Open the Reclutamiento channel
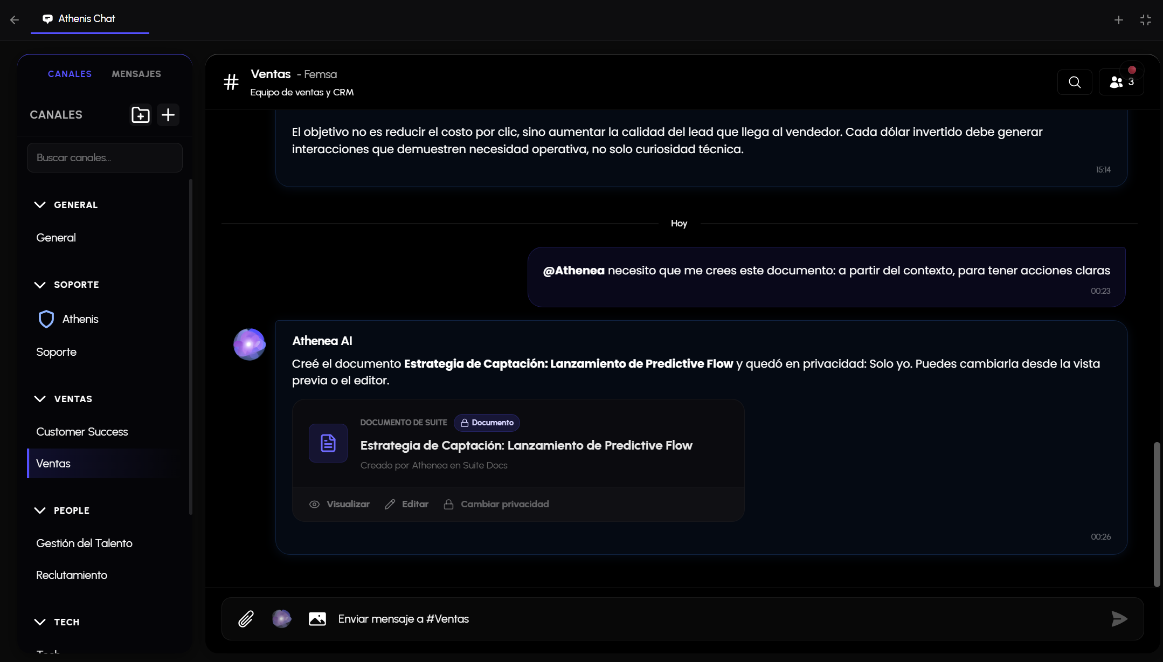The width and height of the screenshot is (1163, 662). [103, 575]
